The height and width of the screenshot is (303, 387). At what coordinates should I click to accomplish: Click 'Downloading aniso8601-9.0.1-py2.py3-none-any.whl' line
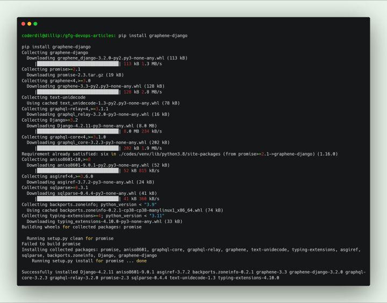coord(98,165)
